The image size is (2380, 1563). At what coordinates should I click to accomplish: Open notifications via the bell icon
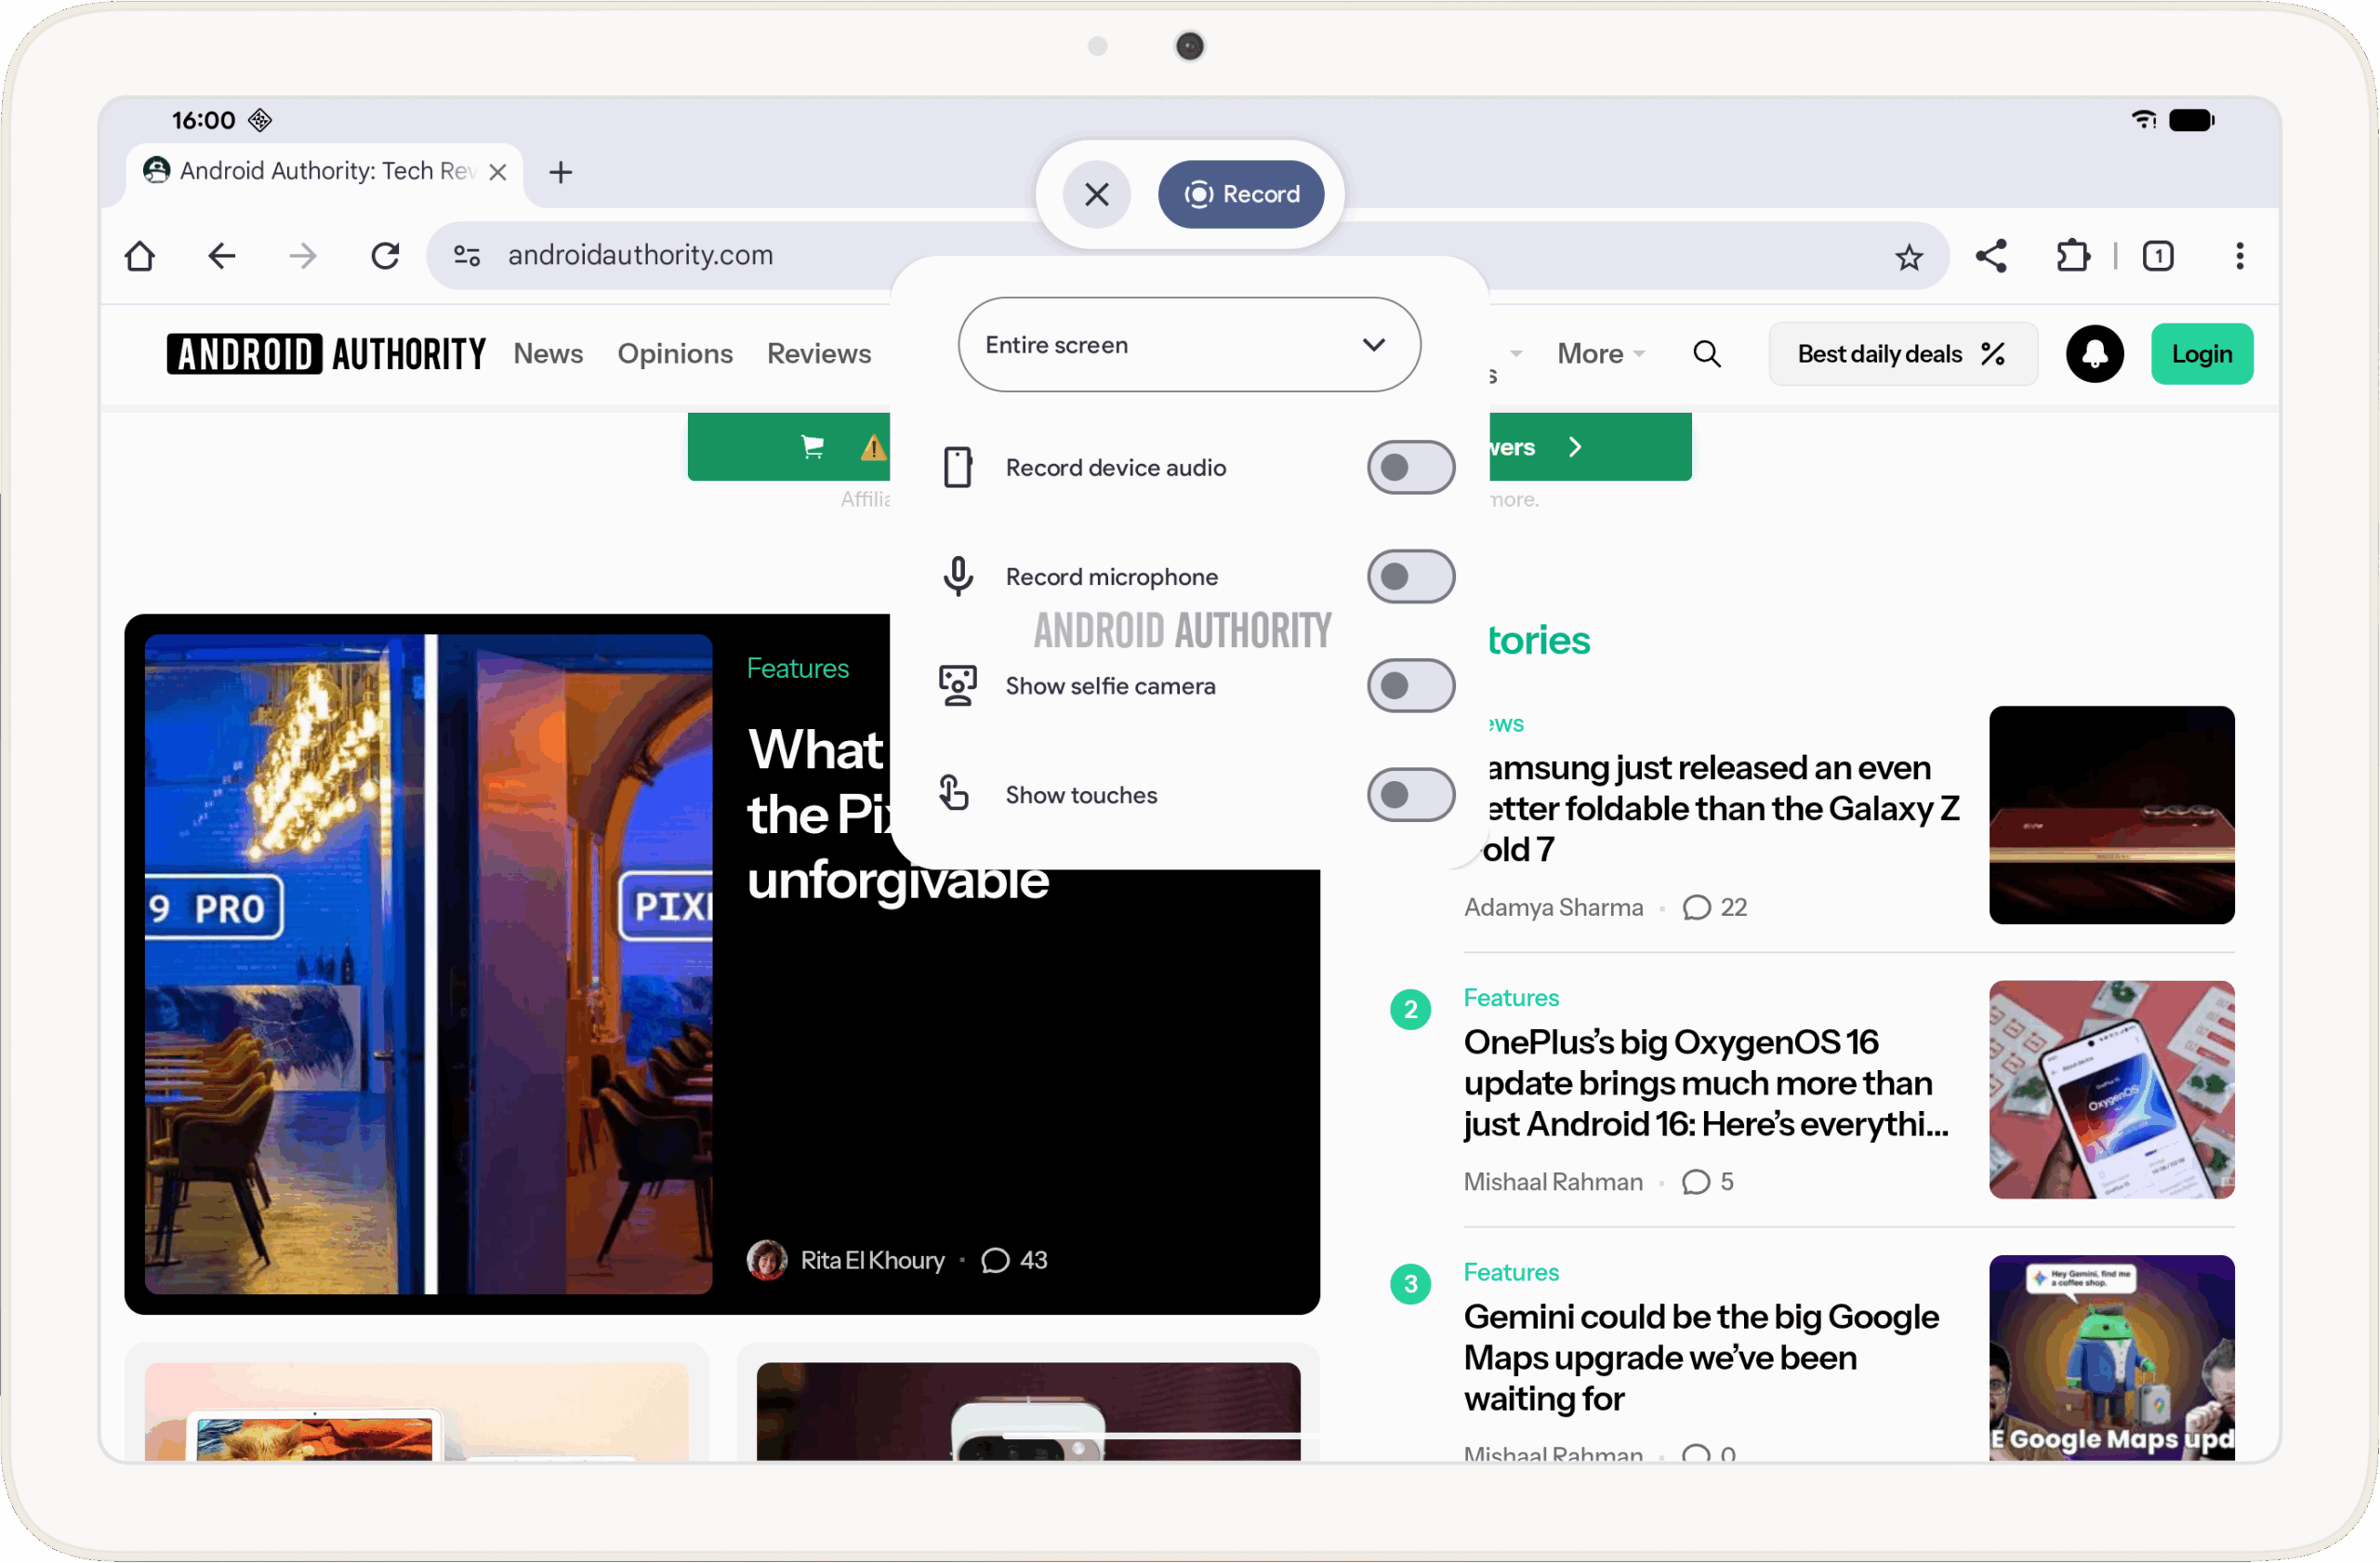pyautogui.click(x=2095, y=353)
